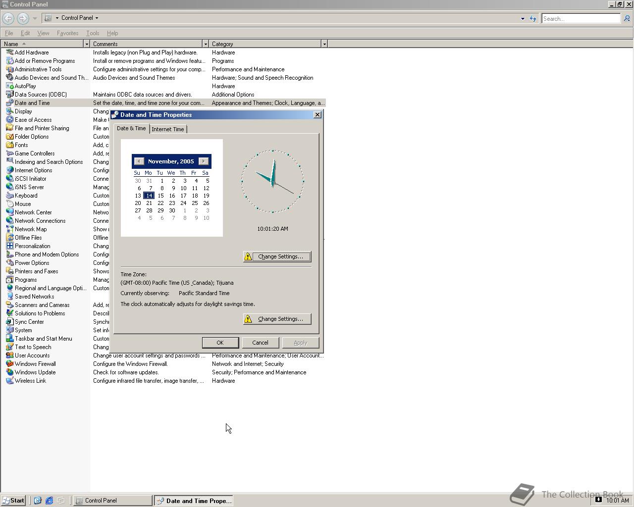This screenshot has height=507, width=634.
Task: Open Data Sources (ODBC) icon
Action: 9,95
